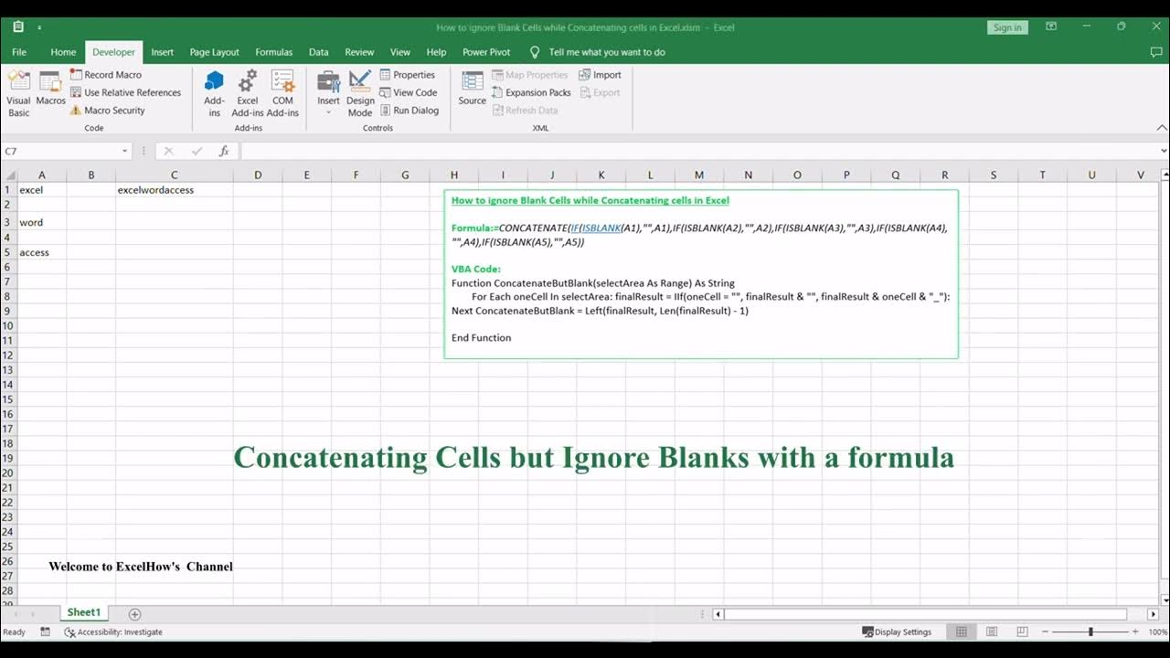This screenshot has width=1170, height=658.
Task: Click Macro Security warning icon
Action: click(77, 111)
